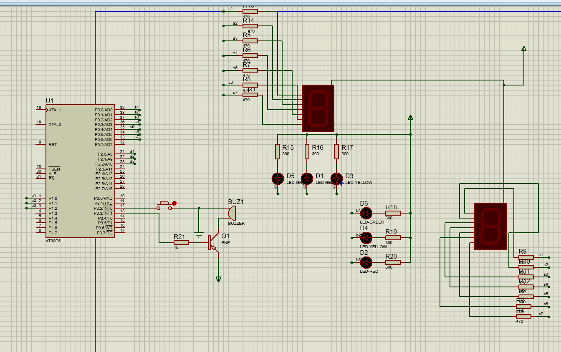
Task: Click the R21 reference label
Action: (x=179, y=237)
